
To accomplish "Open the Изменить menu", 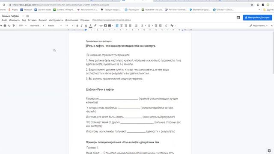I will 14,20.
